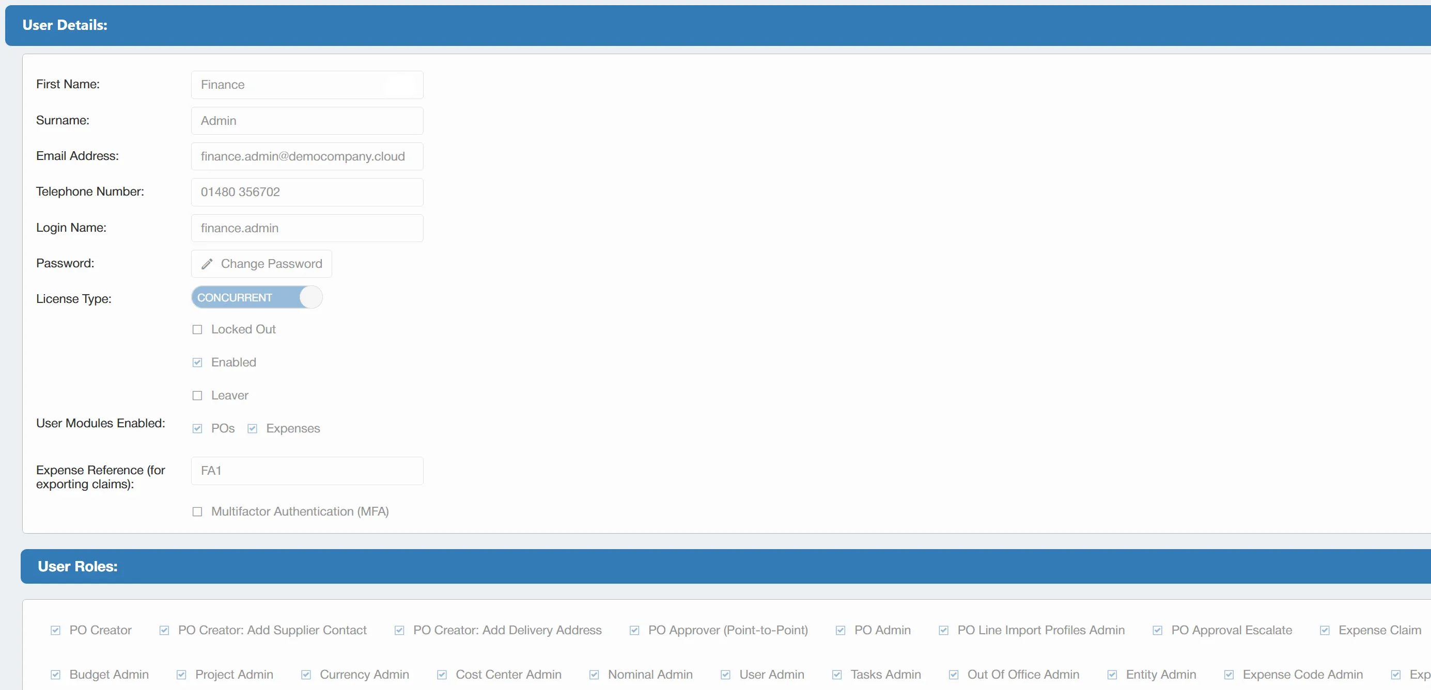
Task: Uncheck PO Creator: Add Supplier Contact role
Action: click(x=164, y=630)
